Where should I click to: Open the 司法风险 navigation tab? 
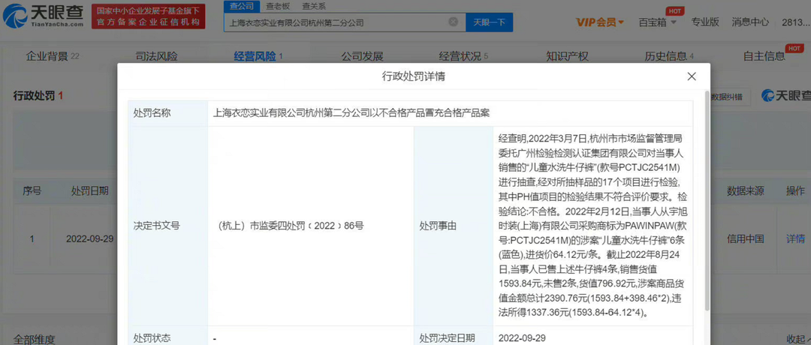click(x=156, y=56)
